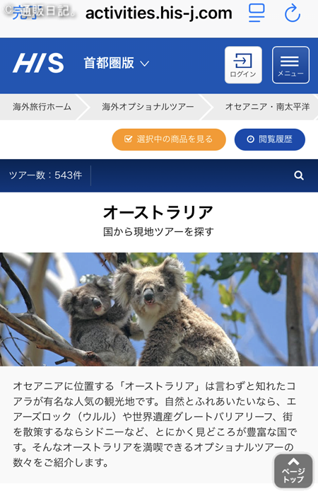Click the checkmark icon on 選択中の商品を見る
Image resolution: width=318 pixels, height=491 pixels.
tap(128, 139)
